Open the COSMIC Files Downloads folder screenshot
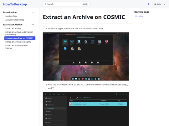This screenshot has width=169, height=126. (x=86, y=109)
